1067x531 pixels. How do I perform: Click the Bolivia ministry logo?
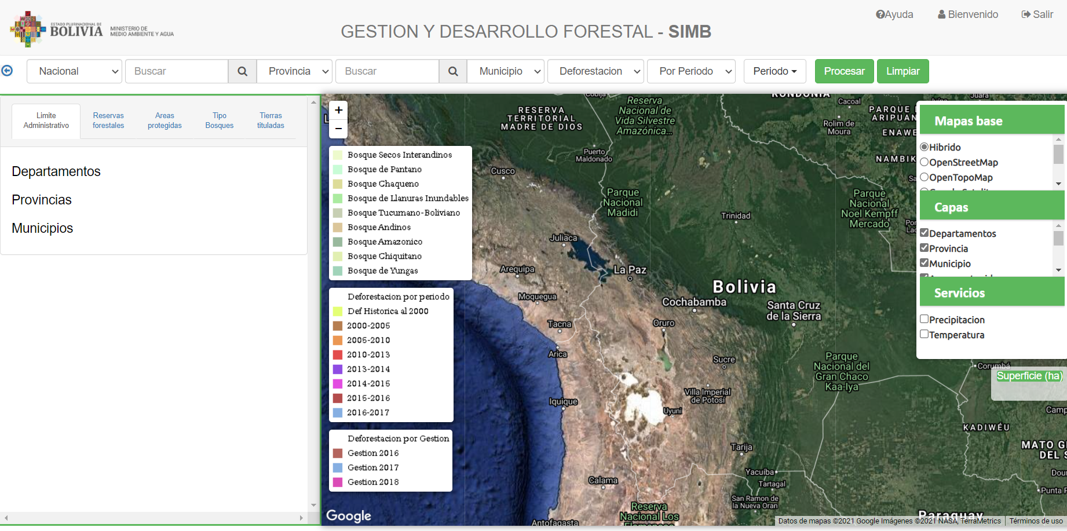coord(92,29)
